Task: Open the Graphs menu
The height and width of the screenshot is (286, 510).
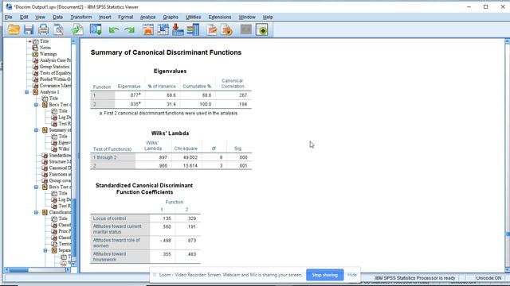Action: point(171,17)
